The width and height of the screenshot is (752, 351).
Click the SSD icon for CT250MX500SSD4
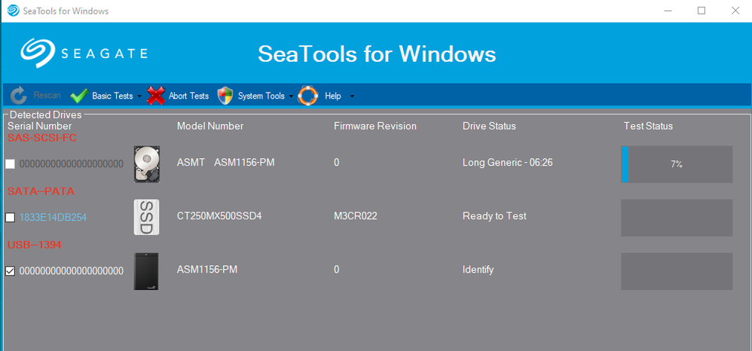tap(147, 217)
